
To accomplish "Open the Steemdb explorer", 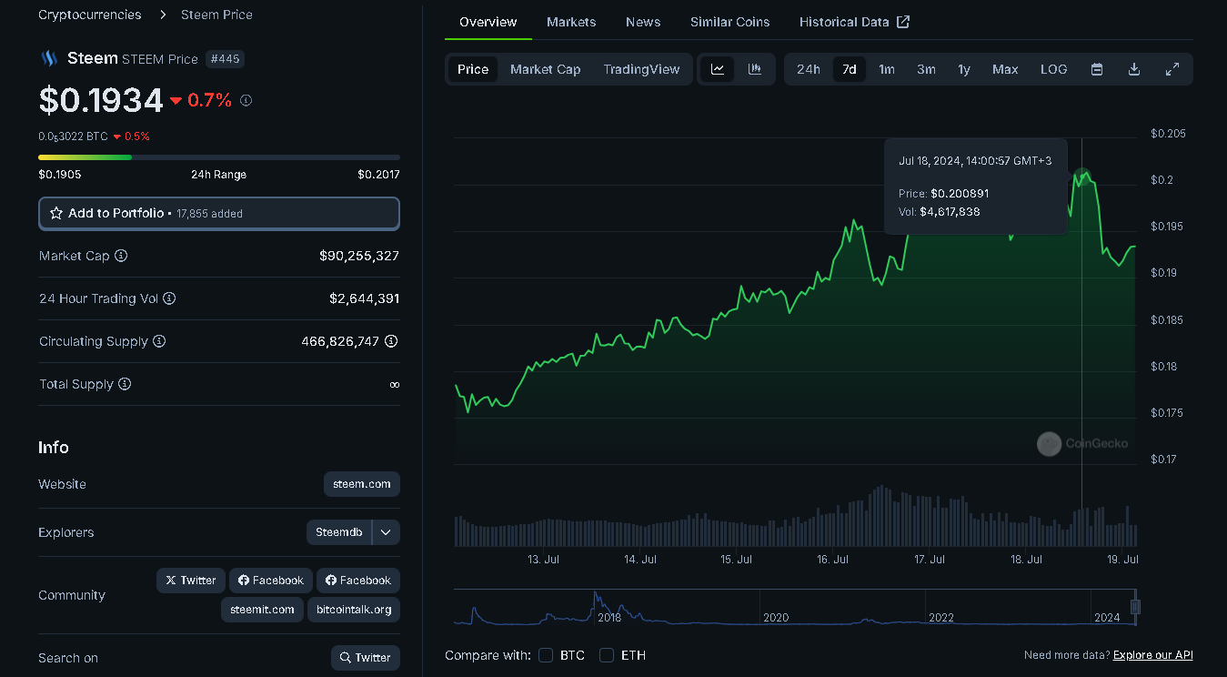I will tap(339, 532).
